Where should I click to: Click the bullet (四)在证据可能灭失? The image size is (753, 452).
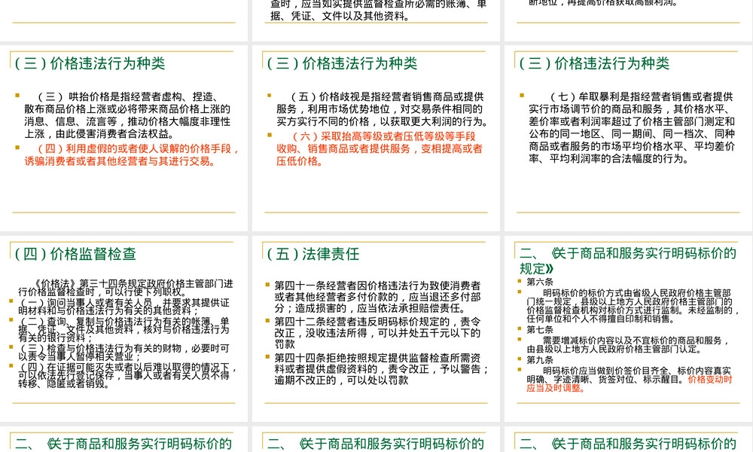pos(128,375)
